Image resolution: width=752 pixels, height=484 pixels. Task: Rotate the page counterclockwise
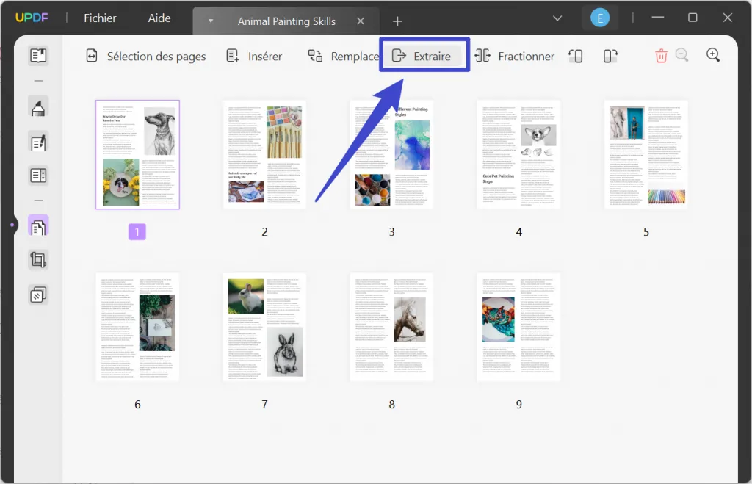point(576,55)
